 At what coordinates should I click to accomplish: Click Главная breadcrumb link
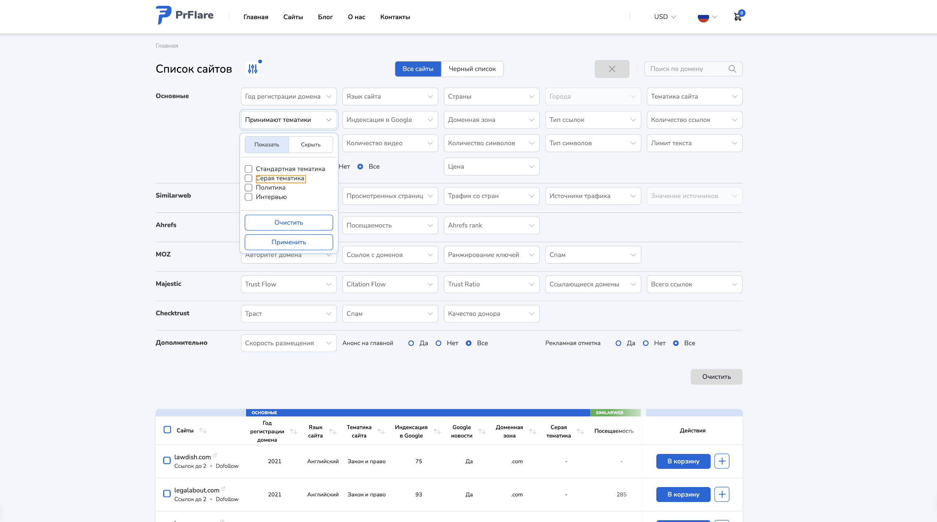tap(167, 46)
